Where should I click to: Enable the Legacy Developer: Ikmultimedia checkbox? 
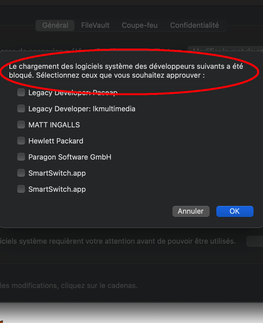[x=21, y=109]
